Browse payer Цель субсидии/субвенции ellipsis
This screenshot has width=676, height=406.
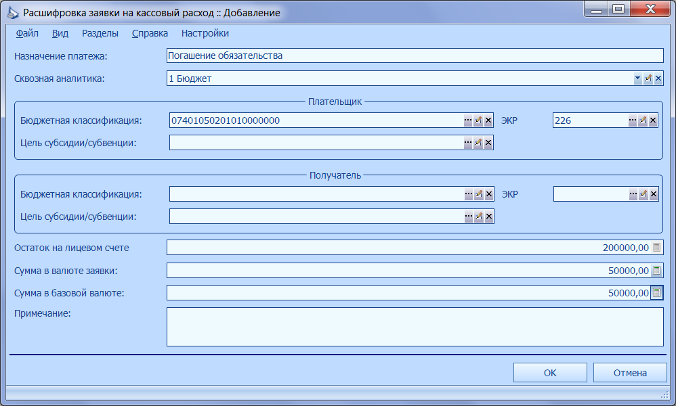coord(468,143)
